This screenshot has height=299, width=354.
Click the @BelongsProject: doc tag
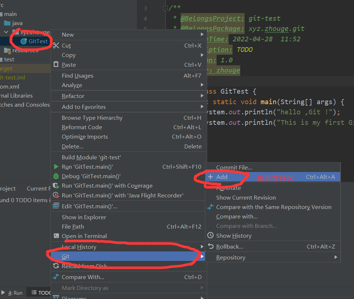click(213, 18)
